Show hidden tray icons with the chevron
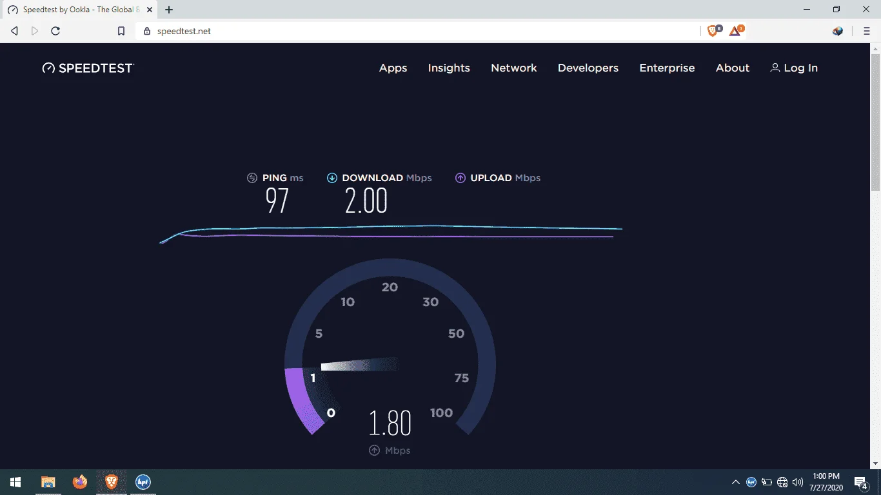This screenshot has width=881, height=495. pos(735,482)
